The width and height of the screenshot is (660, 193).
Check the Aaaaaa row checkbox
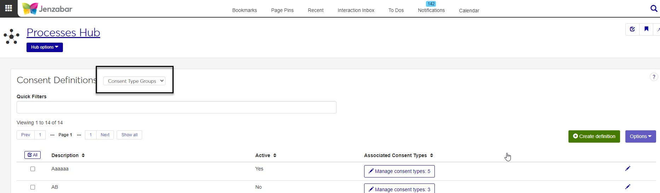tap(33, 169)
